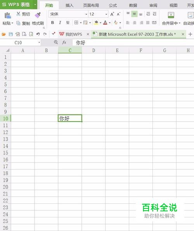Expand the font color dropdown arrow
194x231 pixels.
tap(110, 23)
